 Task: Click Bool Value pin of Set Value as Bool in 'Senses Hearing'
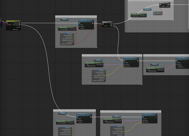pyautogui.click(x=78, y=122)
